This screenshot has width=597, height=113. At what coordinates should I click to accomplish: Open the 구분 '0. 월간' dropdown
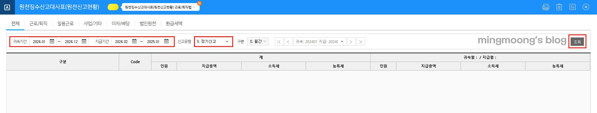(x=257, y=41)
